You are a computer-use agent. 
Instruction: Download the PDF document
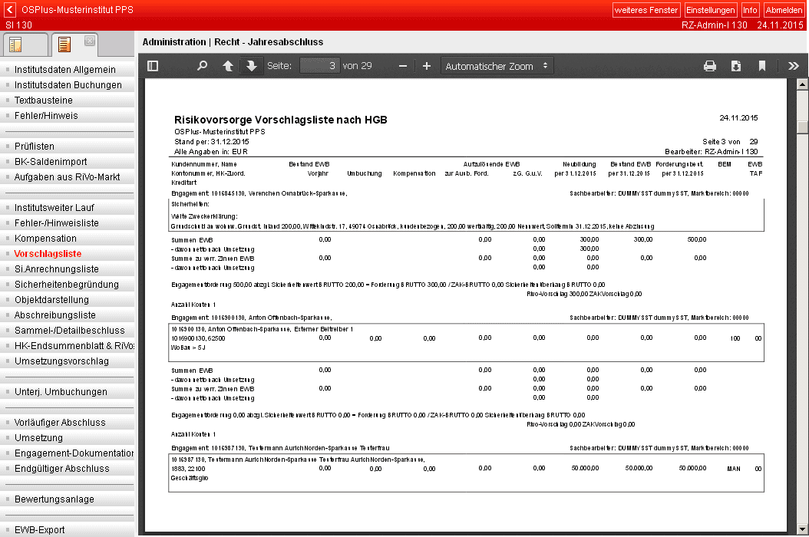[x=736, y=66]
